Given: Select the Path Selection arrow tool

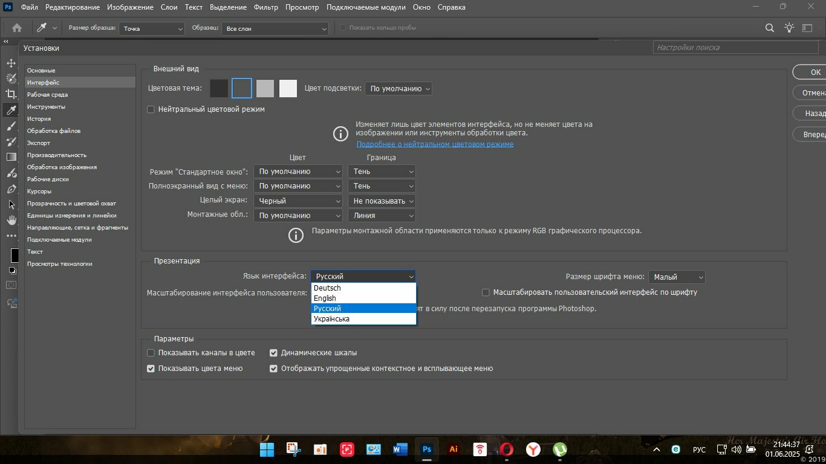Looking at the screenshot, I should tap(11, 204).
